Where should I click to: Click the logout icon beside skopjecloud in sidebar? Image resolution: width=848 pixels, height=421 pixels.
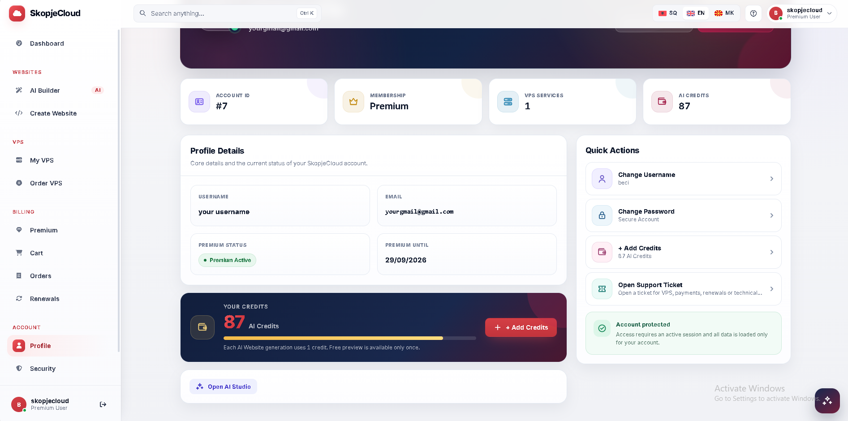point(103,404)
